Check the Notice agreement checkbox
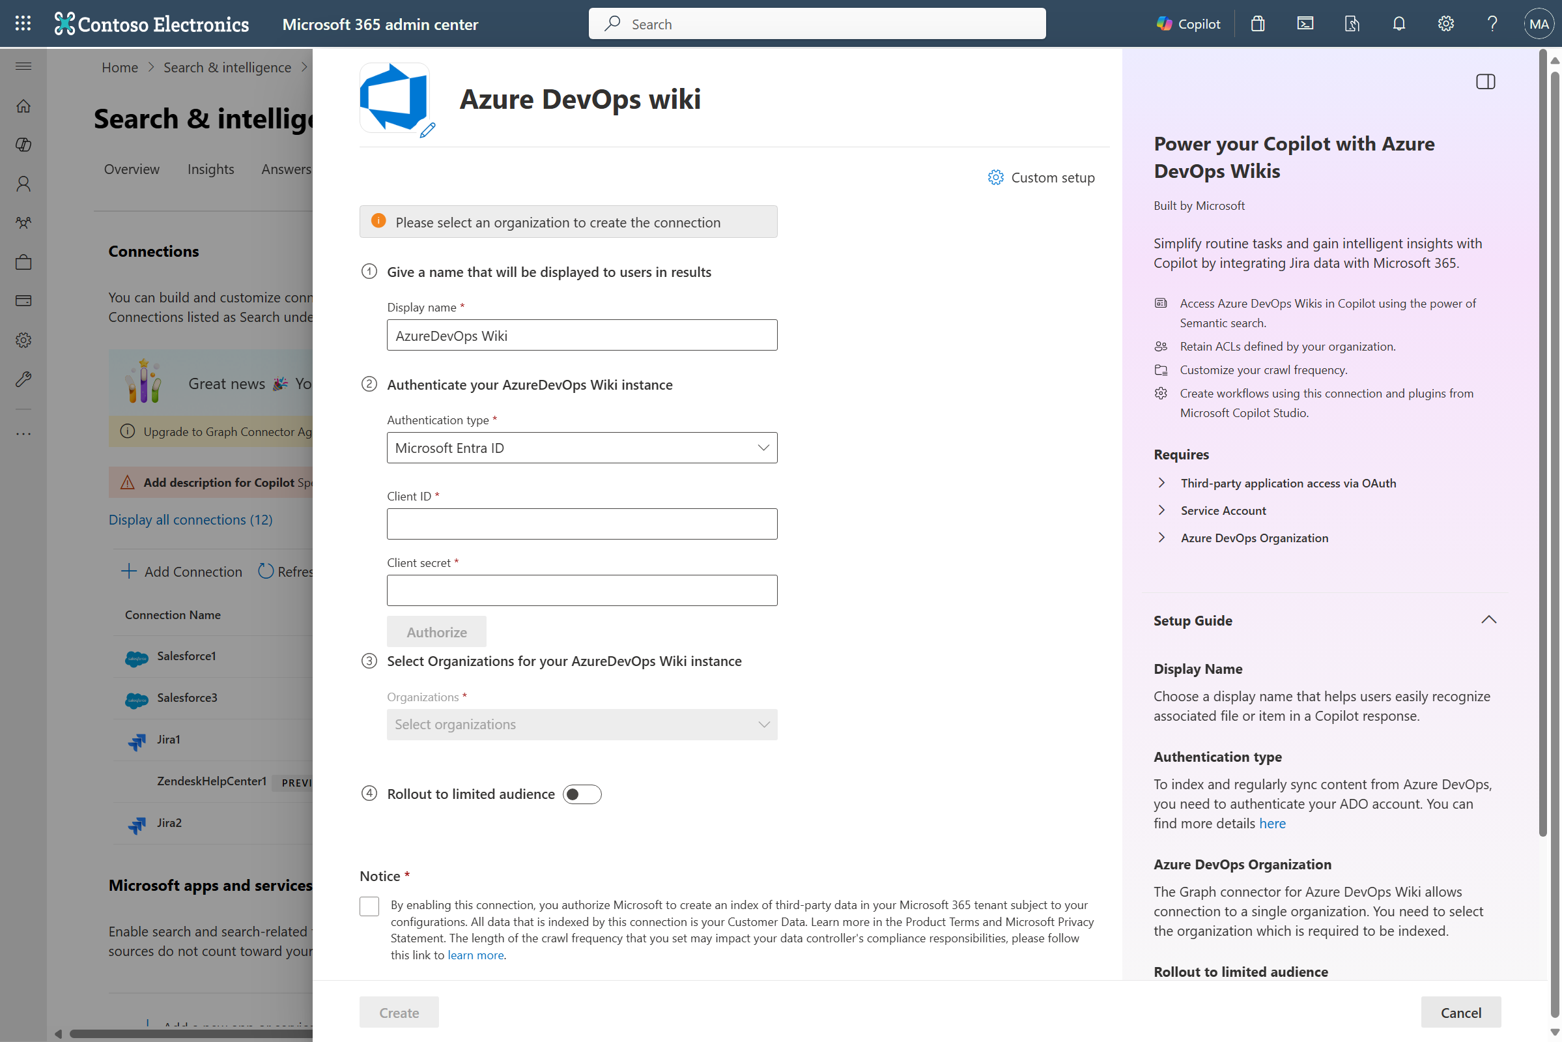The height and width of the screenshot is (1042, 1562). [369, 906]
